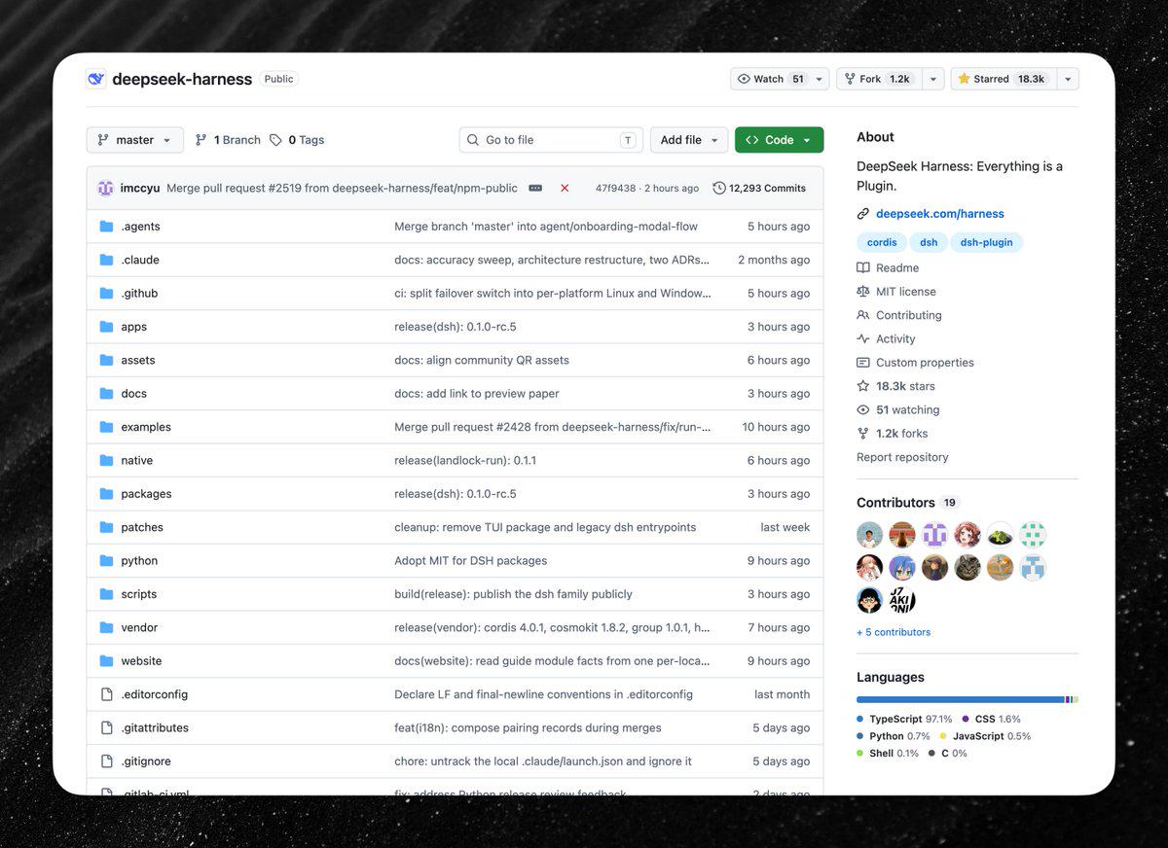Click the AKI ONI contributor avatar
The height and width of the screenshot is (848, 1168).
pyautogui.click(x=902, y=600)
